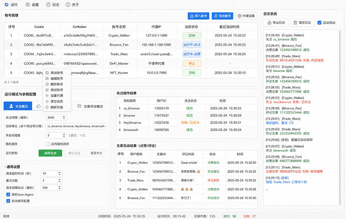
Task: Choose 添加账号 in the context menu
Action: pyautogui.click(x=57, y=72)
